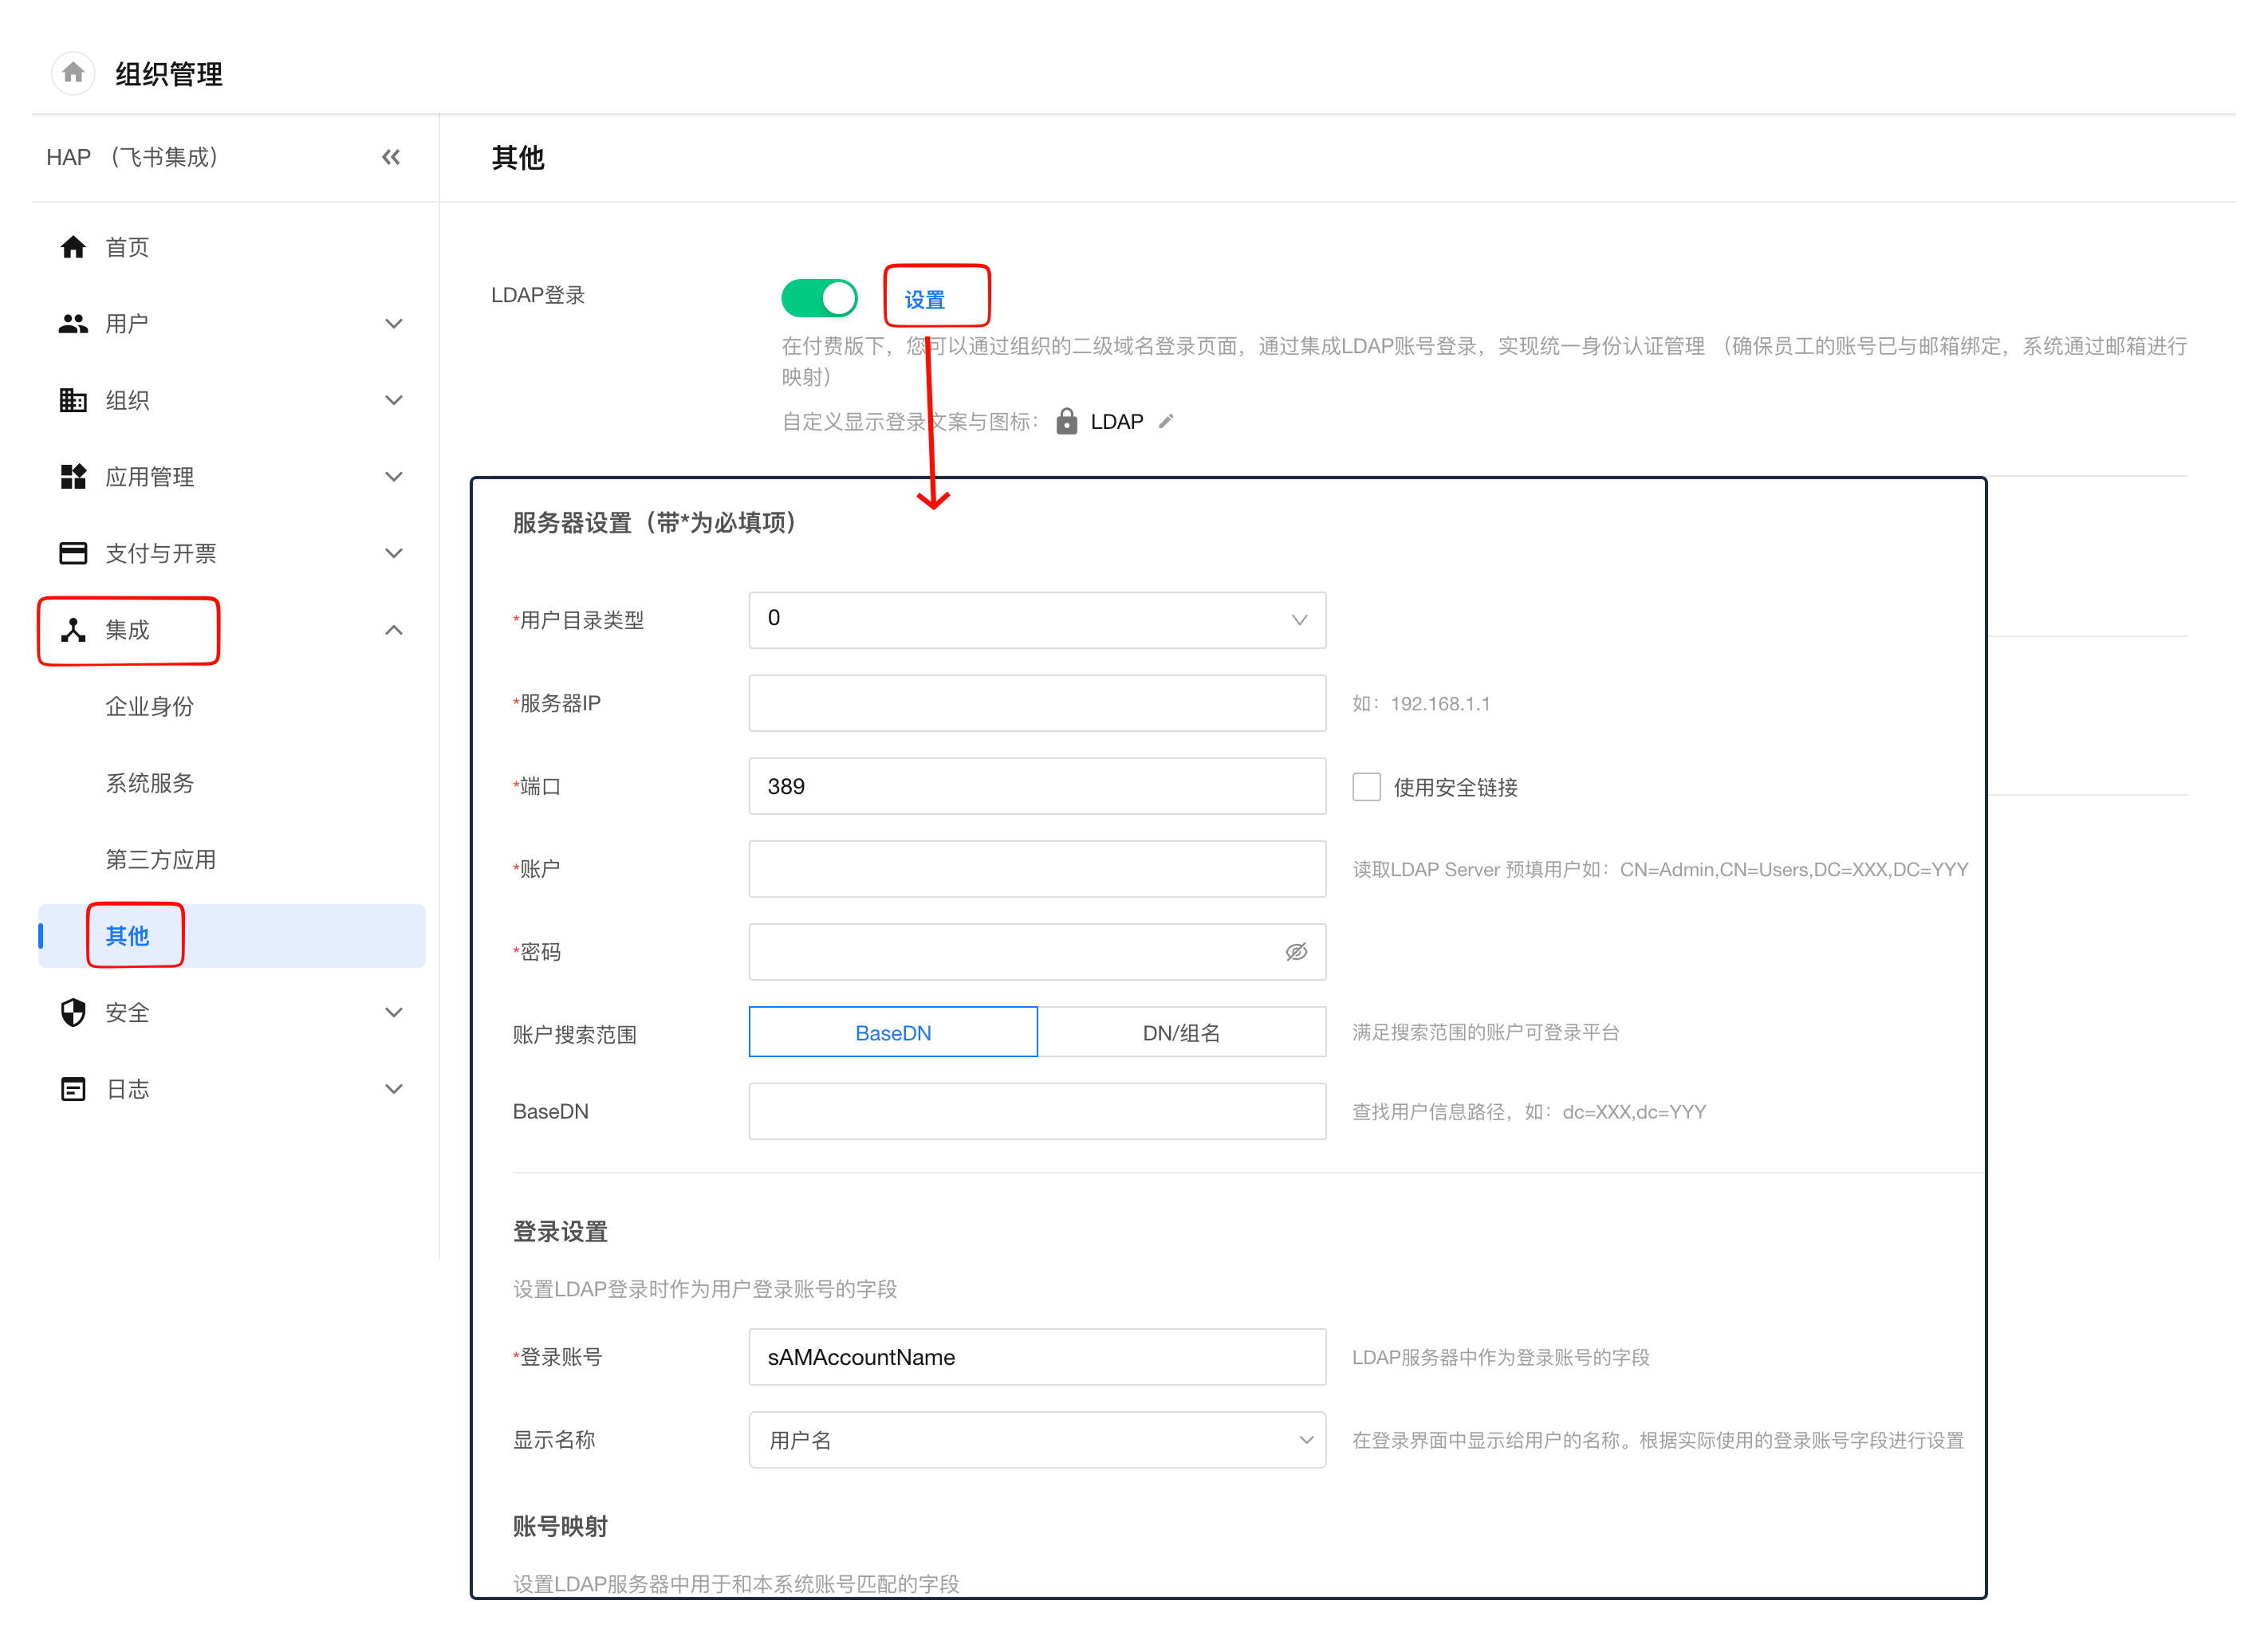Screen dimensions: 2268x1632
Task: Click the 支付与开票 card icon
Action: tap(73, 553)
